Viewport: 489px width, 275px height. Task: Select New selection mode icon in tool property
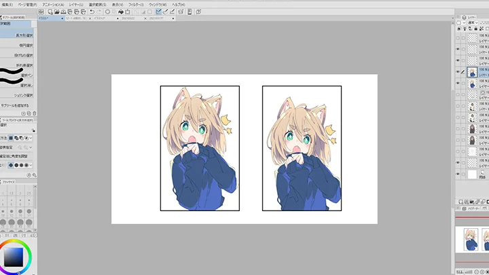(x=11, y=138)
